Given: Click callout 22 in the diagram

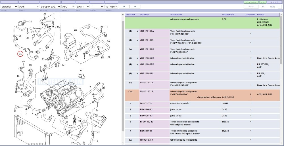Looking at the screenshot, I should click(x=23, y=81).
